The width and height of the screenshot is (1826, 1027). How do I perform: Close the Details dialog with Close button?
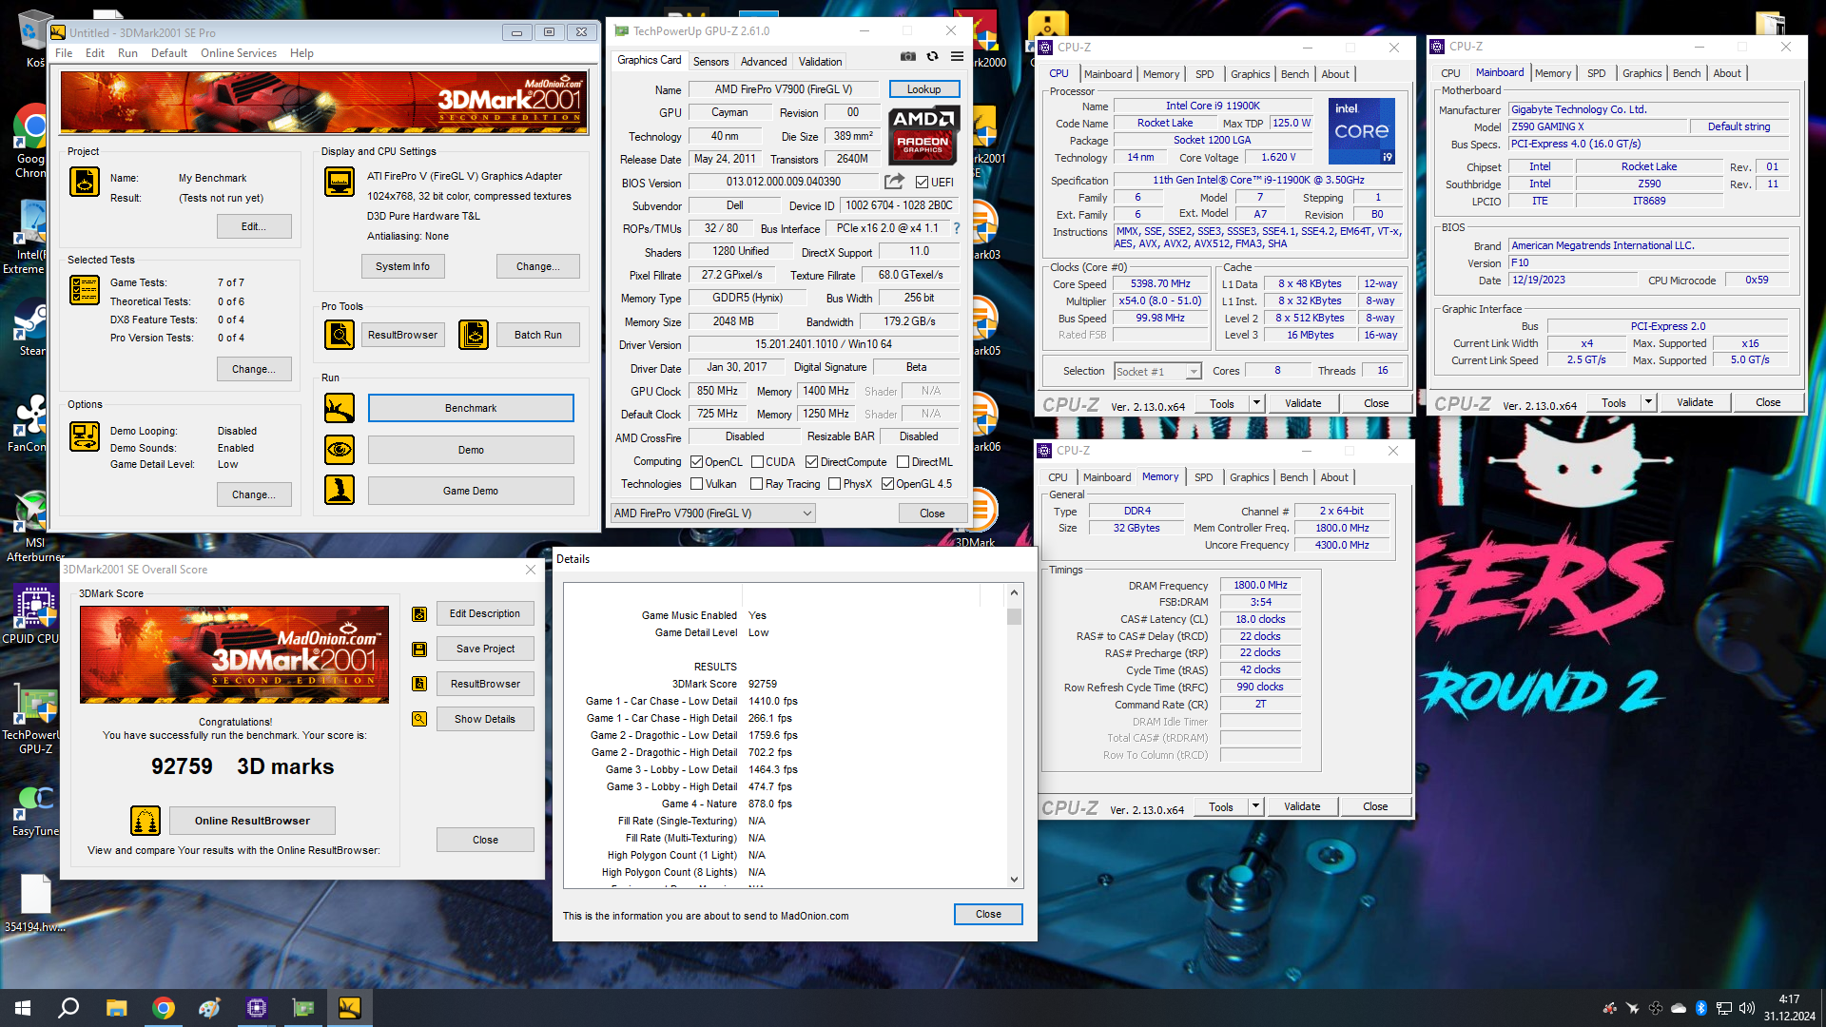988,914
